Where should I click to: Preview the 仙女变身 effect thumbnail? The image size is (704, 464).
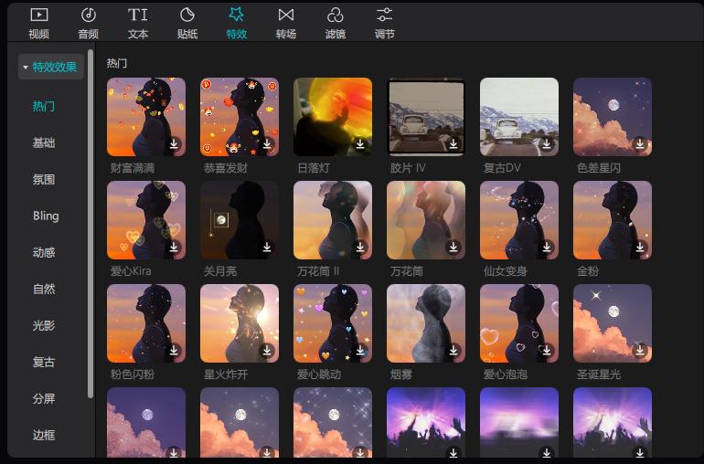point(519,220)
